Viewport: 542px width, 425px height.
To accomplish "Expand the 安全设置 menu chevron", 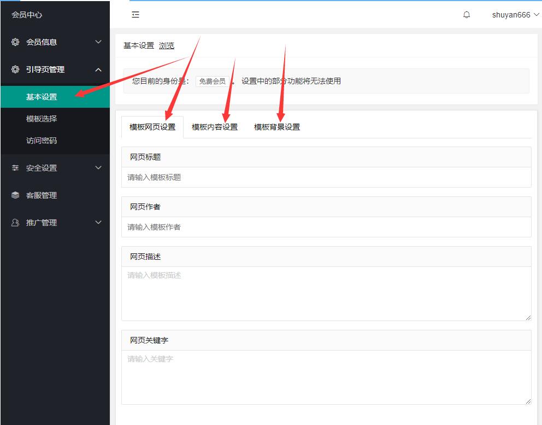I will (98, 168).
